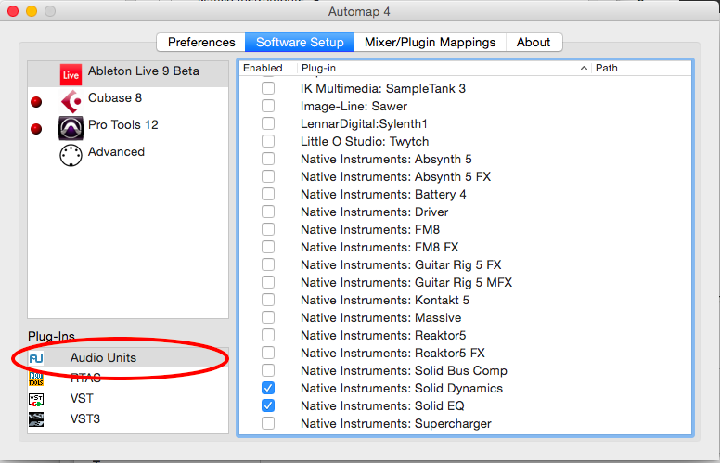Click the VST plug-in icon
Viewport: 720px width, 463px height.
(36, 400)
